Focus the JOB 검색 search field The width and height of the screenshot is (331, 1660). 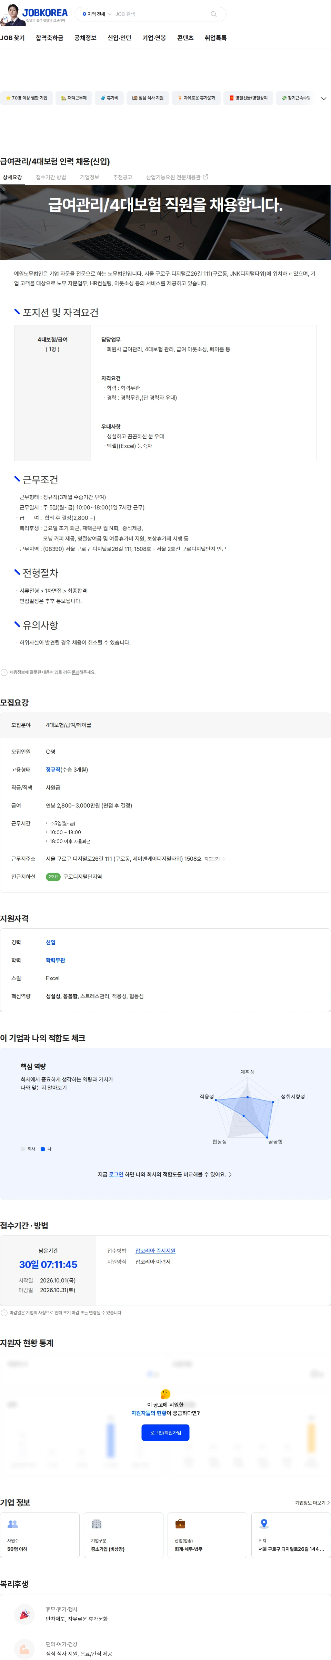tap(161, 14)
